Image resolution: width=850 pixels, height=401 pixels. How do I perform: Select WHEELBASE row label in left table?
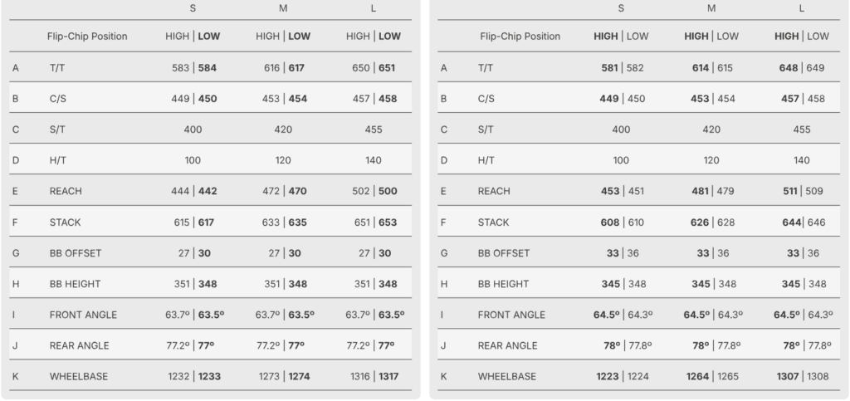[78, 376]
